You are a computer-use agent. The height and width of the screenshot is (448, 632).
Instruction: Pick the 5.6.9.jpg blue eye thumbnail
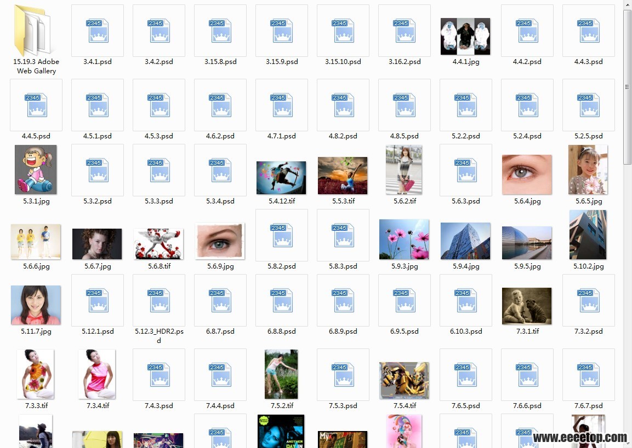tap(220, 241)
